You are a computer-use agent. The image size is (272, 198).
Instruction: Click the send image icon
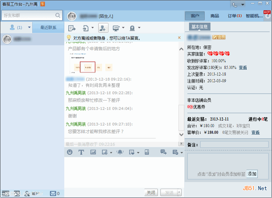[x=93, y=152]
